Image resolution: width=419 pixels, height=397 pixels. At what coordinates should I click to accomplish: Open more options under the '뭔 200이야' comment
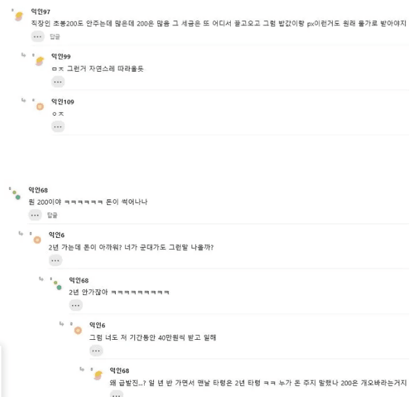(37, 215)
